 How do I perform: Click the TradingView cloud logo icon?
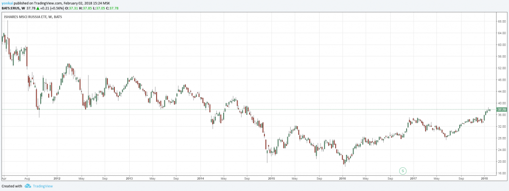[28, 186]
